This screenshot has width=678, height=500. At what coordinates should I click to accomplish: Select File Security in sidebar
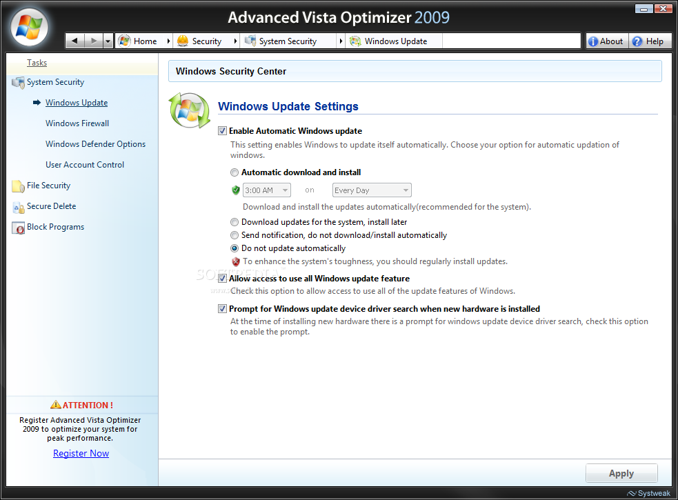click(48, 186)
